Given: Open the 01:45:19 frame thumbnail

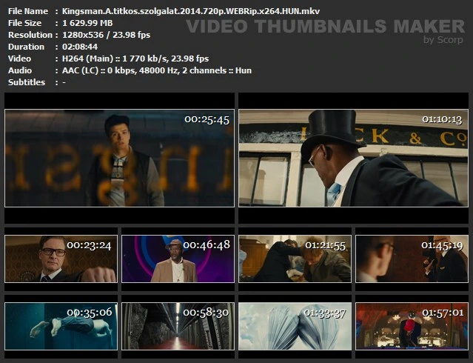Looking at the screenshot, I should [412, 259].
